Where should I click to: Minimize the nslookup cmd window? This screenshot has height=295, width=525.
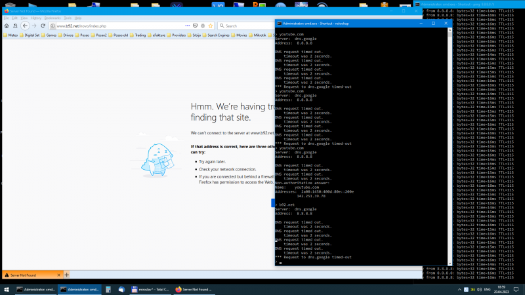point(421,24)
